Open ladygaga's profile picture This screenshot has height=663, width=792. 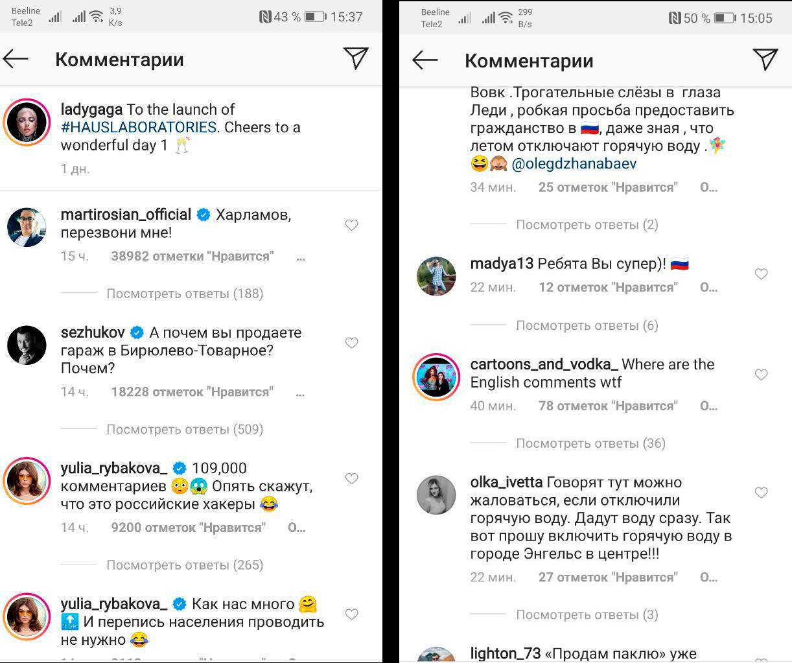point(27,121)
